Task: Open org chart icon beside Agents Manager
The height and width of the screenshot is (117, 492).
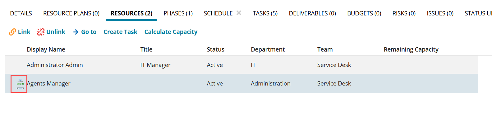Action: tap(20, 84)
